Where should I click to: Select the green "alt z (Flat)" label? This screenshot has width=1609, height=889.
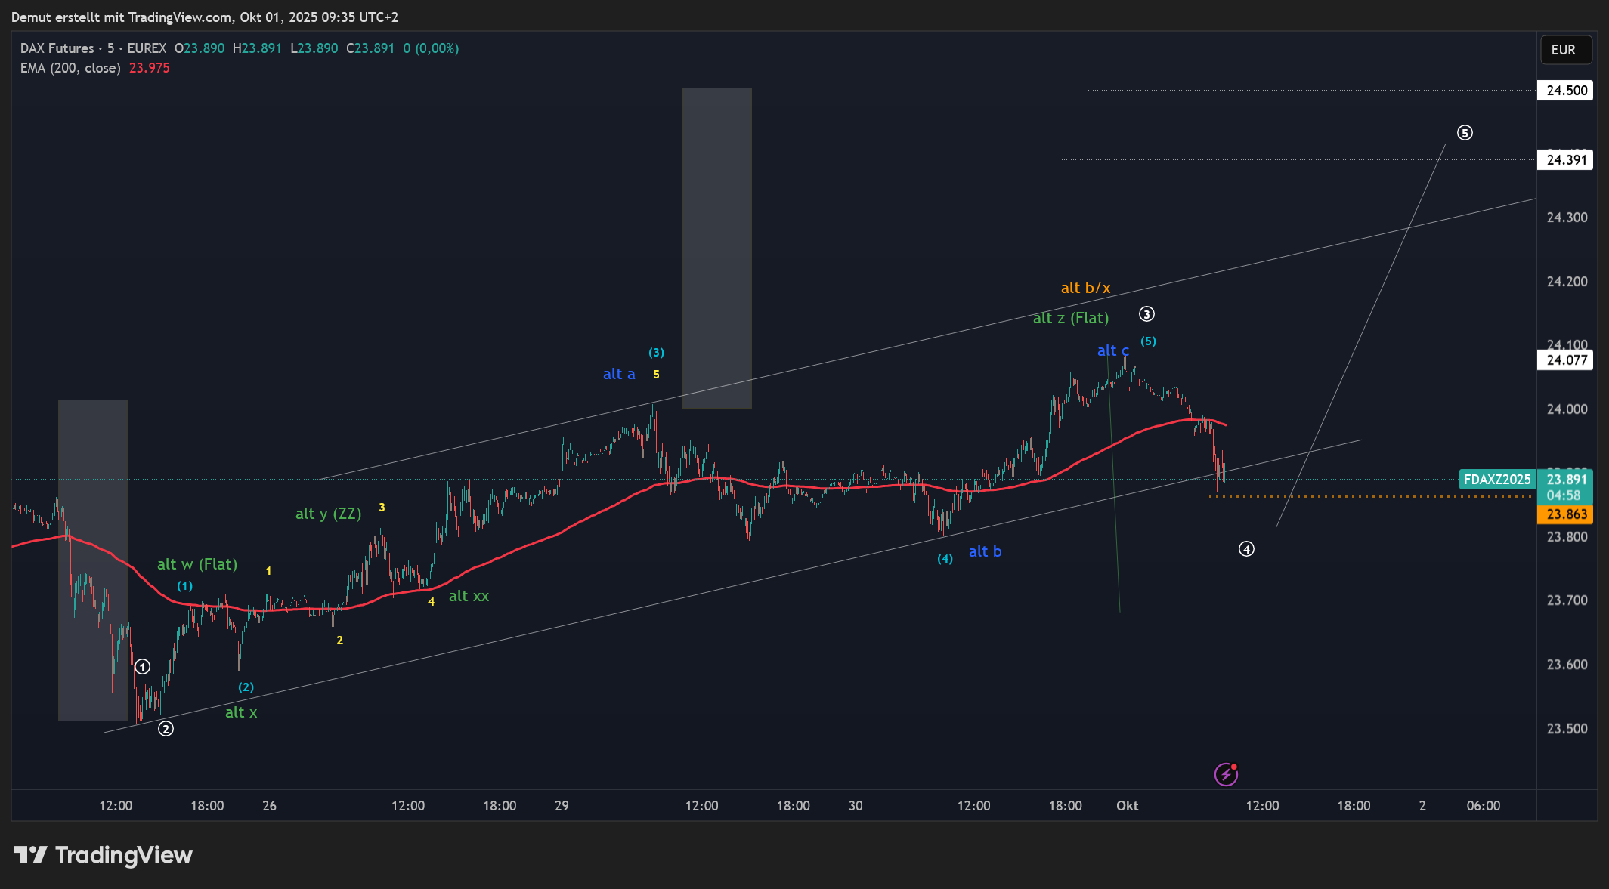pos(1070,318)
